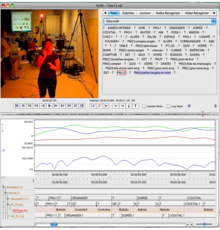
Task: Click the PAILLE gloss in text viewer
Action: [121, 73]
